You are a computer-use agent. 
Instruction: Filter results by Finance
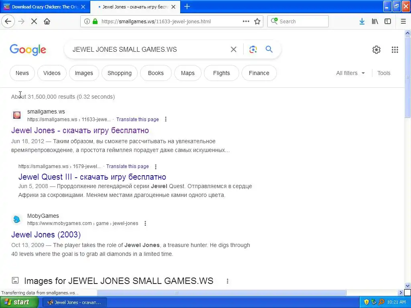pyautogui.click(x=259, y=73)
